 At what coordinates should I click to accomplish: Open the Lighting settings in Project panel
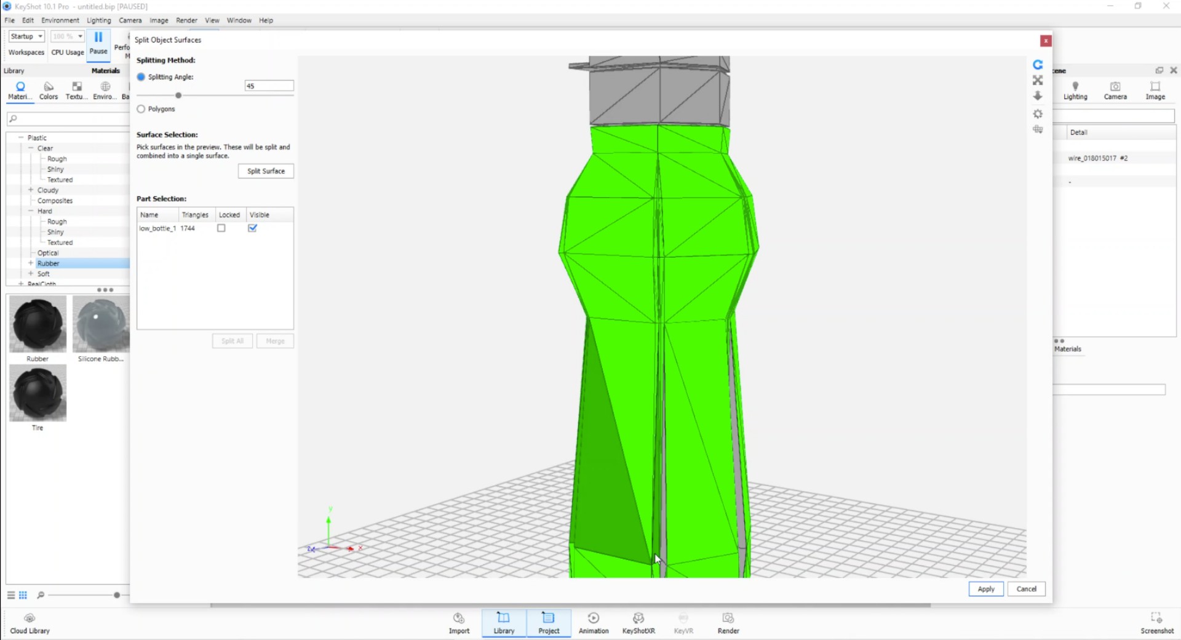point(1075,89)
